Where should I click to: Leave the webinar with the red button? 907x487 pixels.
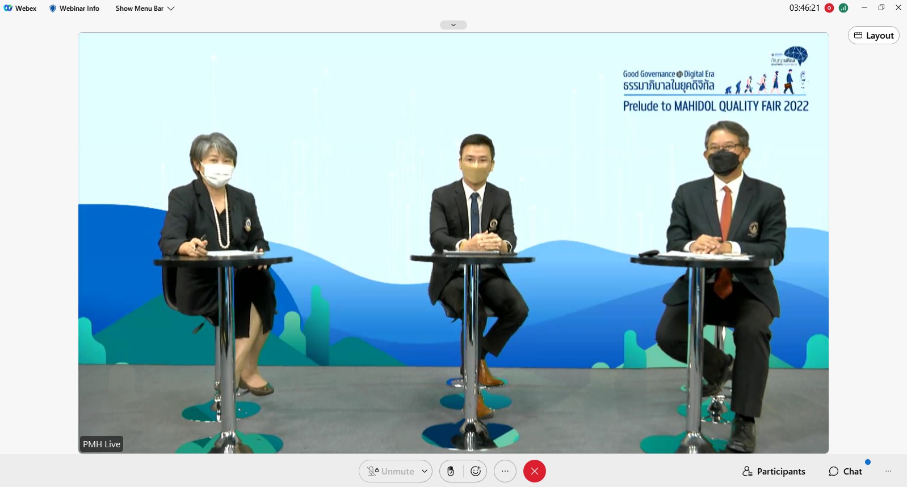click(x=534, y=471)
